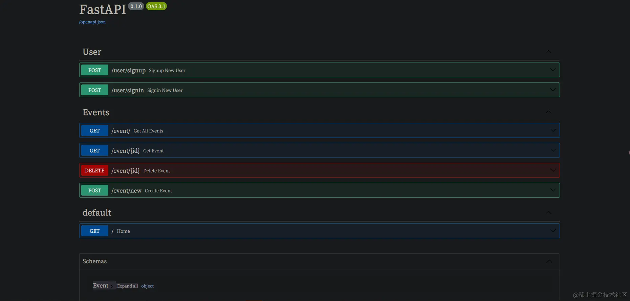Image resolution: width=630 pixels, height=301 pixels.
Task: Click GET badge for /event/
Action: coord(95,130)
